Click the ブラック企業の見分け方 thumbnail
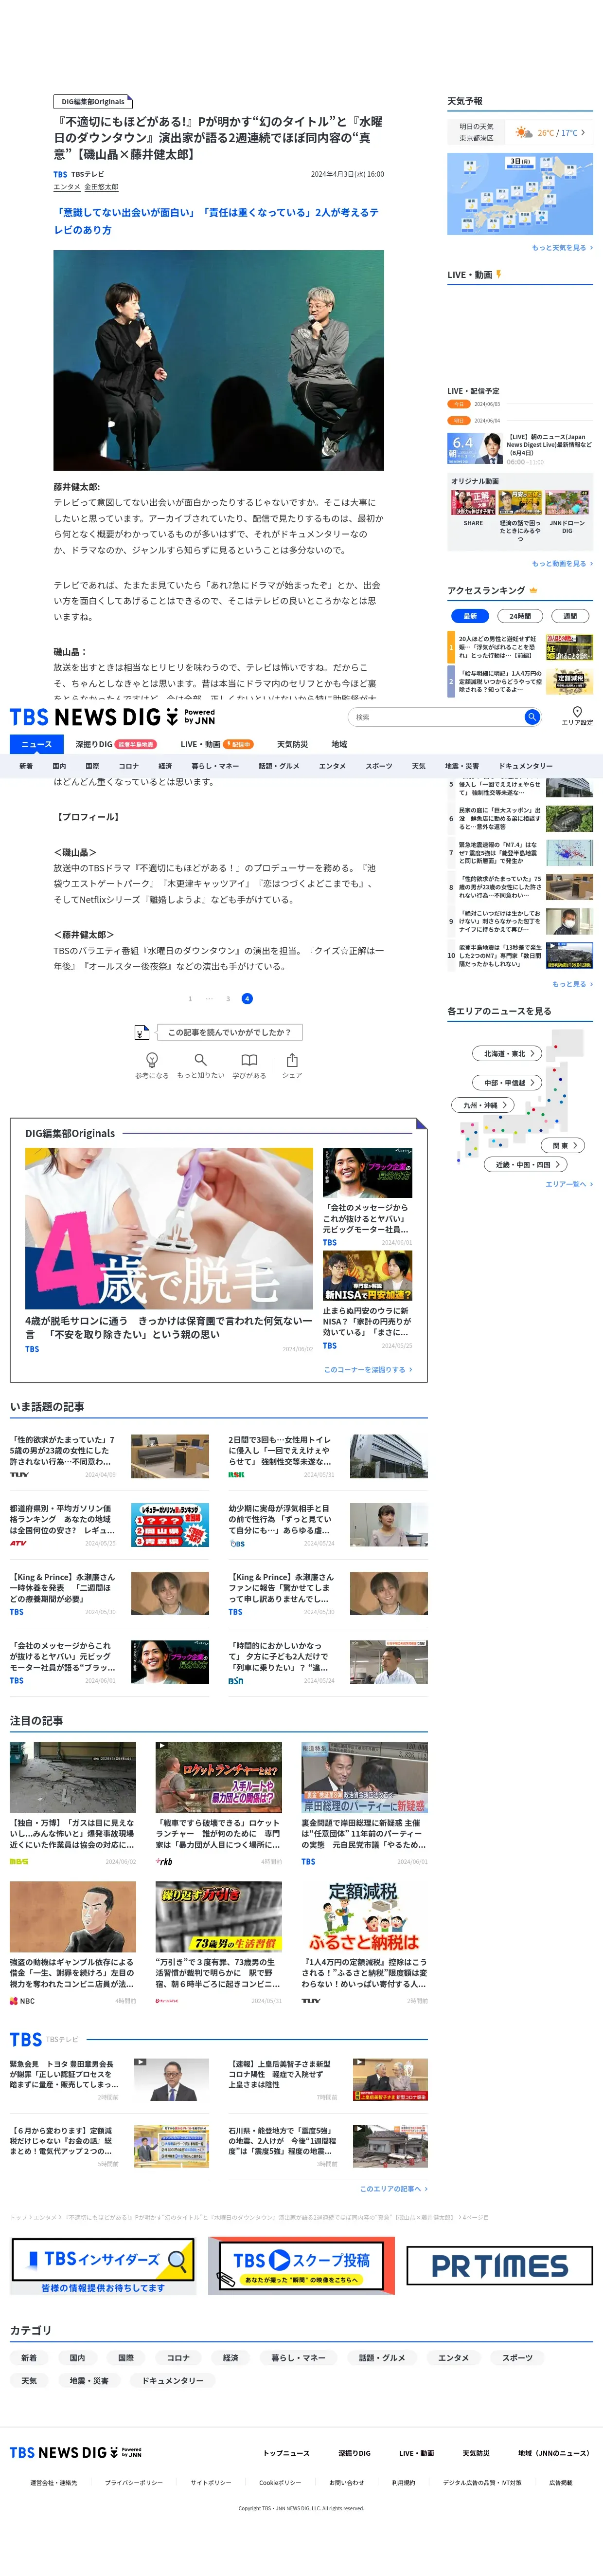 tap(367, 1173)
